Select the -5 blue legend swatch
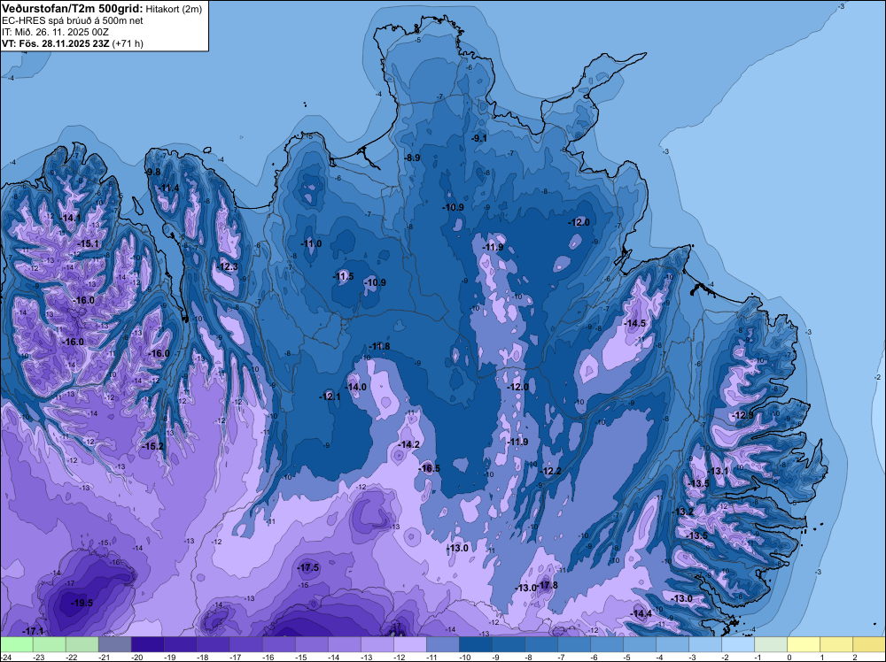The image size is (886, 662). 639,644
